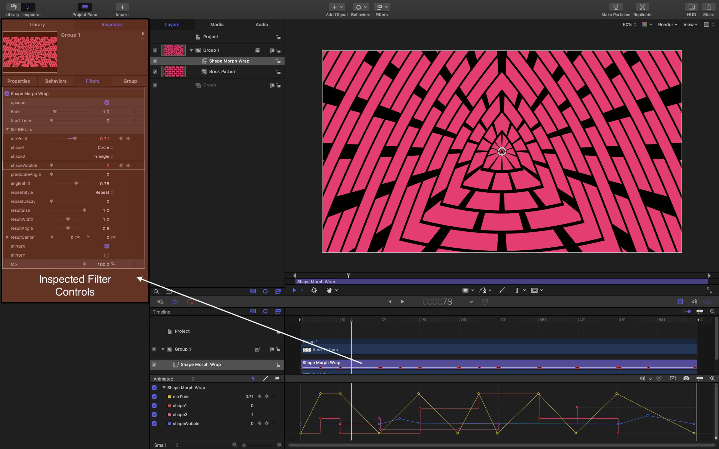This screenshot has width=719, height=449.
Task: Select the Group tab in the Inspector
Action: point(130,81)
